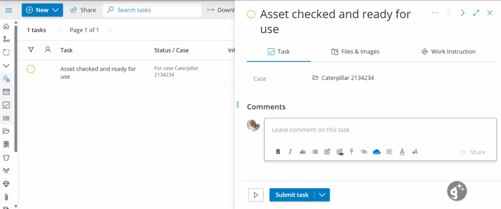Screen dimensions: 501x209
Task: Change the comment font color
Action: 402,152
